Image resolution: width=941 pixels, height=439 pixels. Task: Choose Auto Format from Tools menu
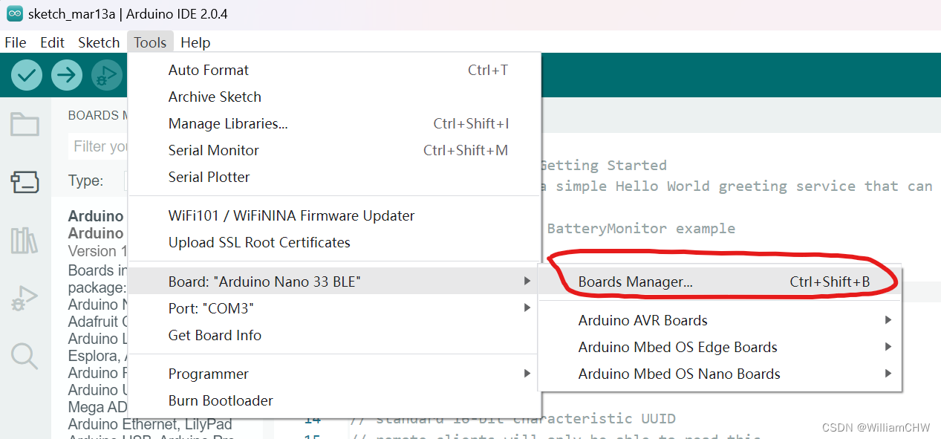click(334, 70)
